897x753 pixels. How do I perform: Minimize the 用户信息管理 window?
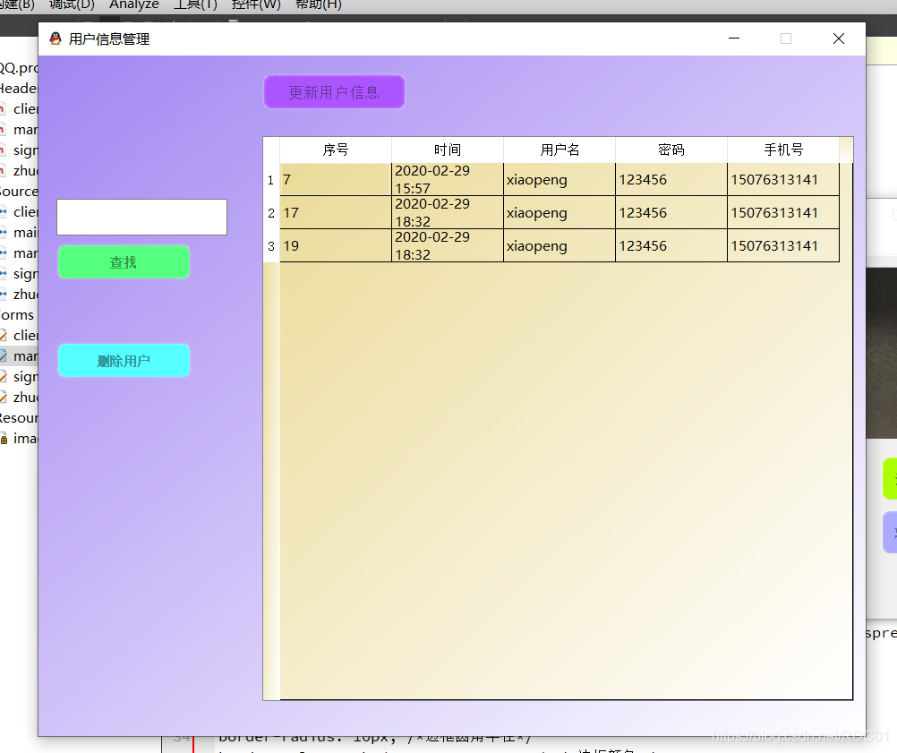(x=734, y=39)
